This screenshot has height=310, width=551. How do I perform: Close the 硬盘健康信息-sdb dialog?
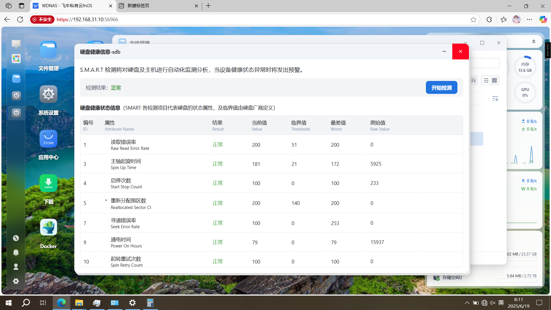point(461,51)
